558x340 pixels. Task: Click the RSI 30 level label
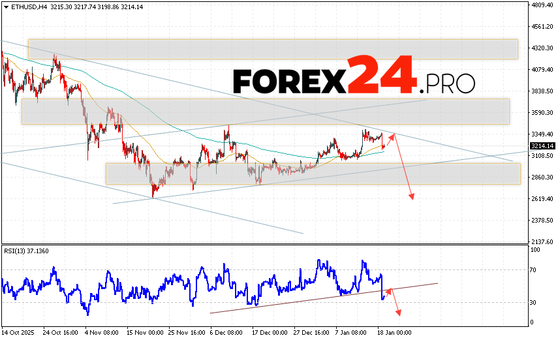(x=535, y=302)
